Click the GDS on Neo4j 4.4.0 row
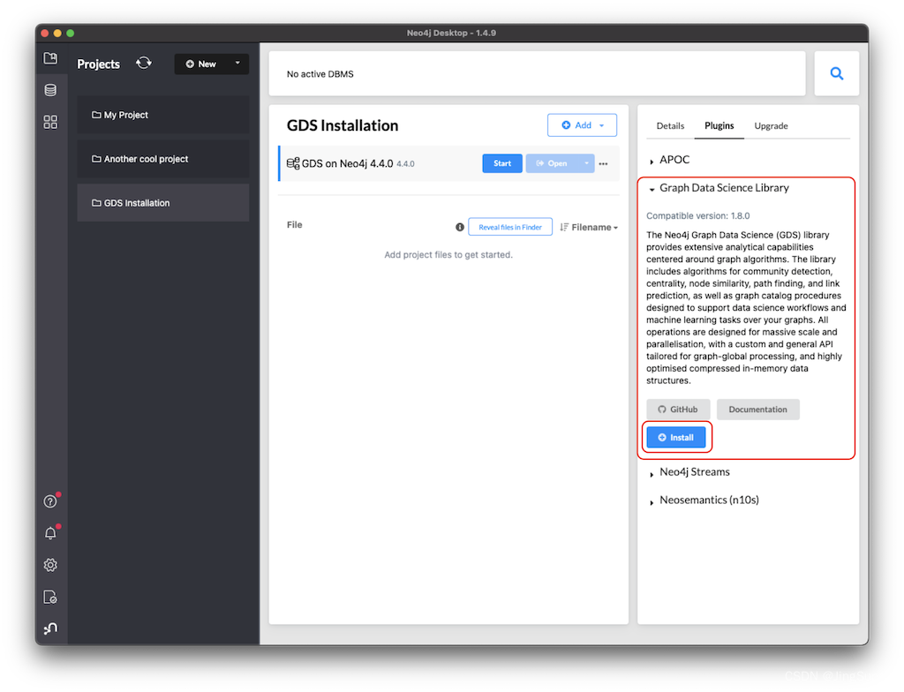 [x=448, y=164]
